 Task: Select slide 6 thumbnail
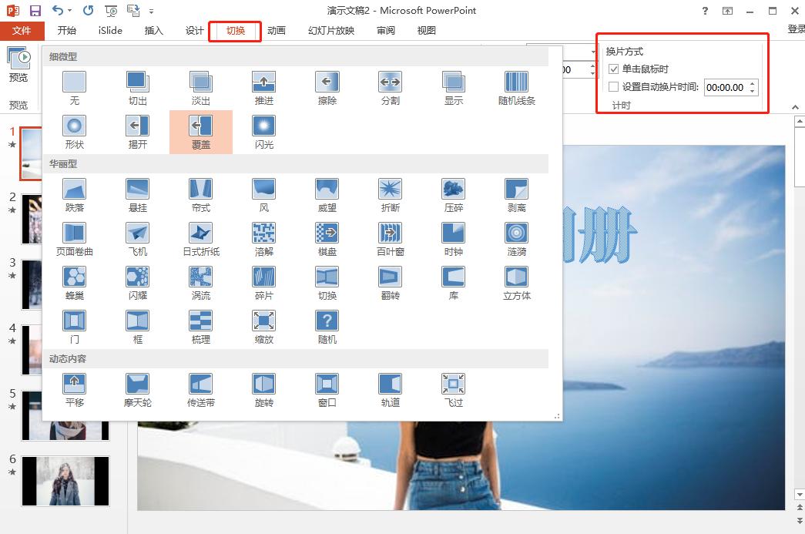click(x=65, y=481)
